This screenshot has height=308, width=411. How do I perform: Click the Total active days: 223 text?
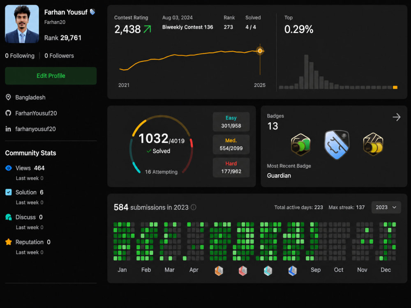[x=298, y=207]
